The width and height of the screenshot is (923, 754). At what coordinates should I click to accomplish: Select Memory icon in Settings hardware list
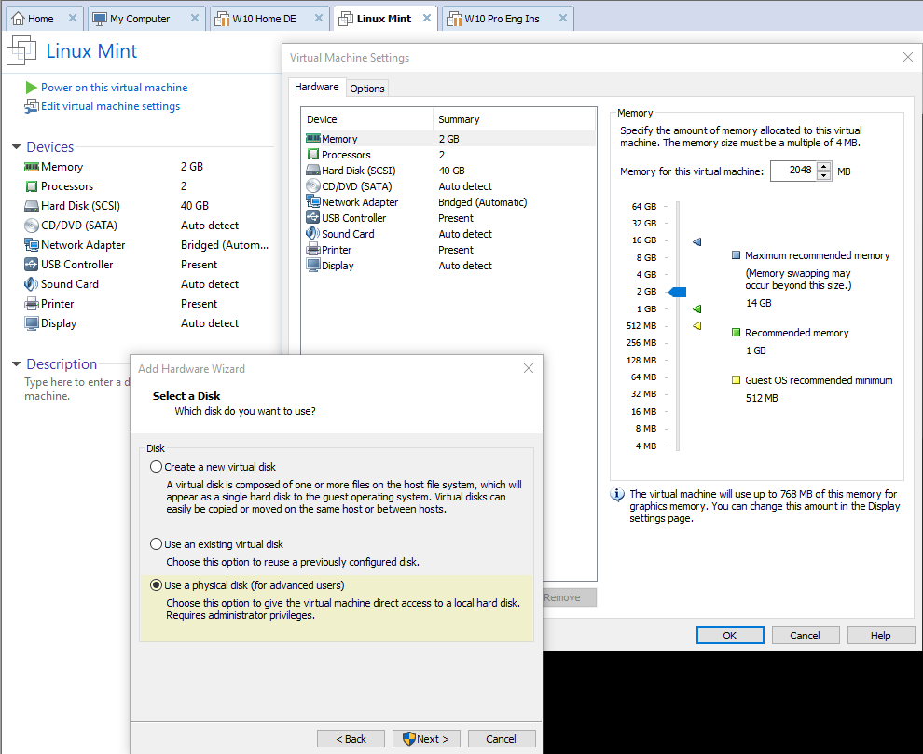pyautogui.click(x=313, y=138)
